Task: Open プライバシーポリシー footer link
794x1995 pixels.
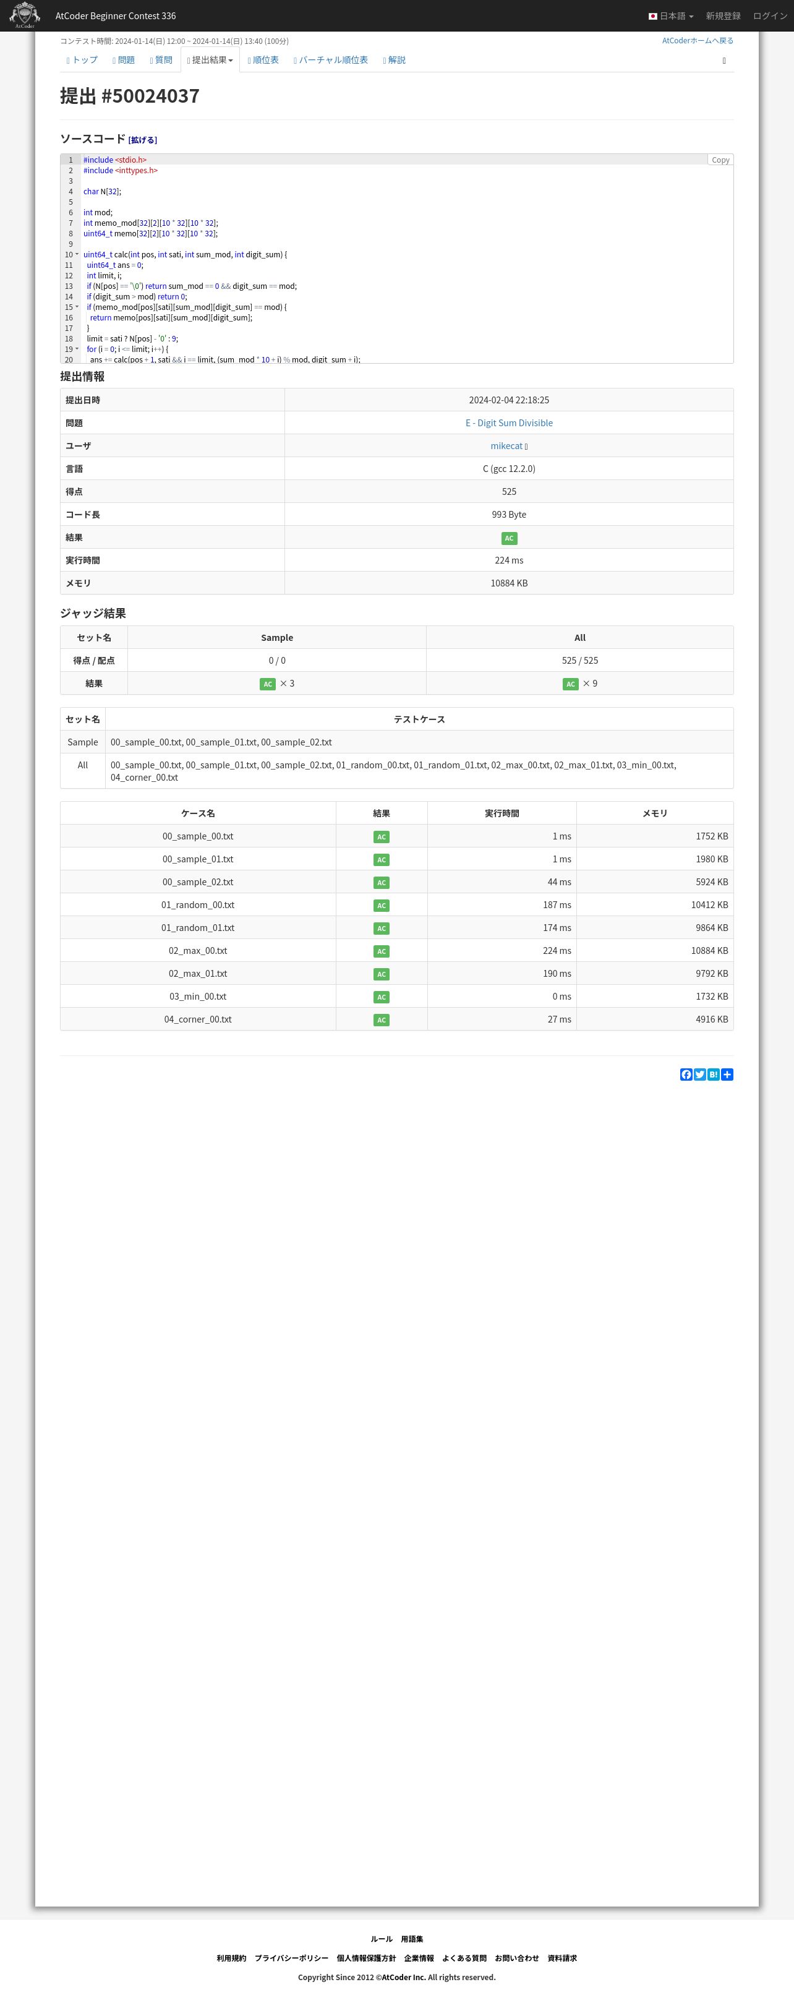Action: pos(291,1958)
